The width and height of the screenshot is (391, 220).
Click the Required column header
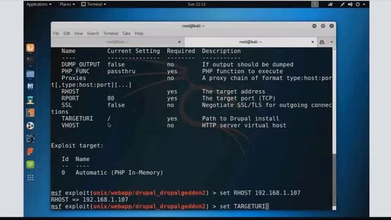pos(181,51)
